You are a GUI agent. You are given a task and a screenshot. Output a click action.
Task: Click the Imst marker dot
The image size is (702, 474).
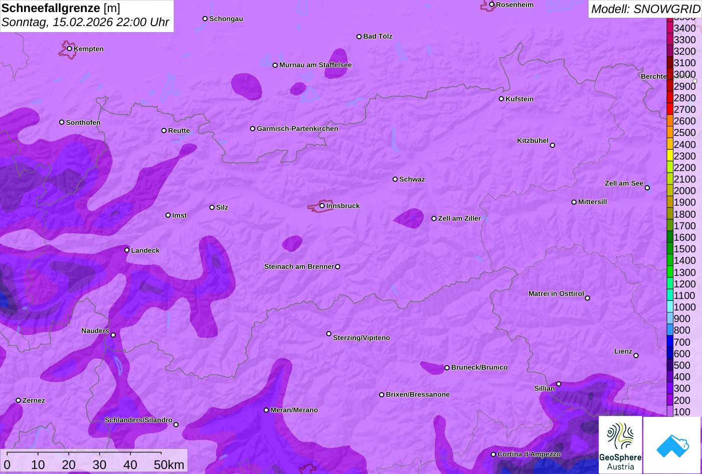pyautogui.click(x=168, y=215)
